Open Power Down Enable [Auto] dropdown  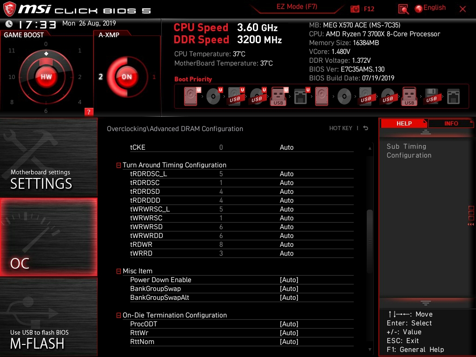pyautogui.click(x=289, y=280)
